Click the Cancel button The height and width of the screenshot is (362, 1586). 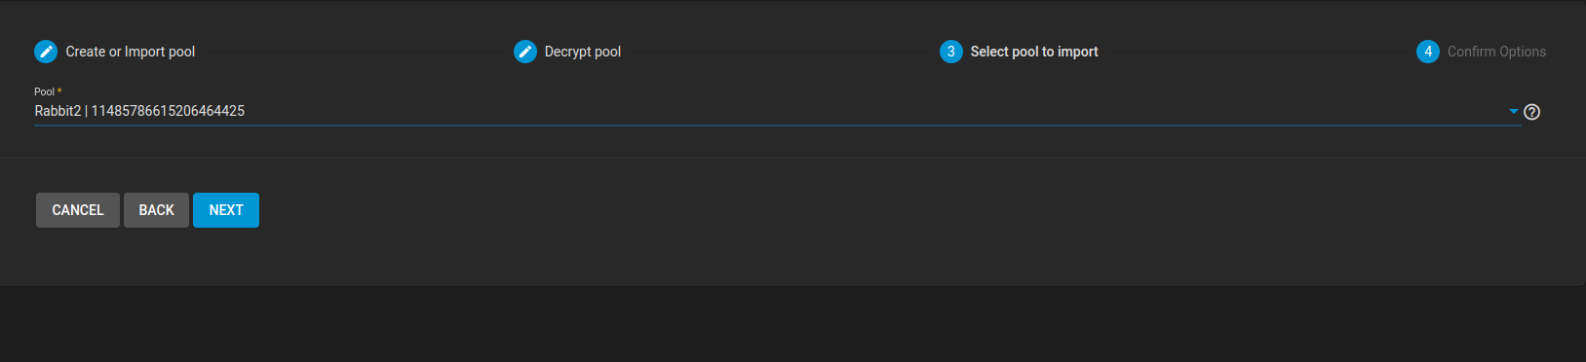point(78,210)
